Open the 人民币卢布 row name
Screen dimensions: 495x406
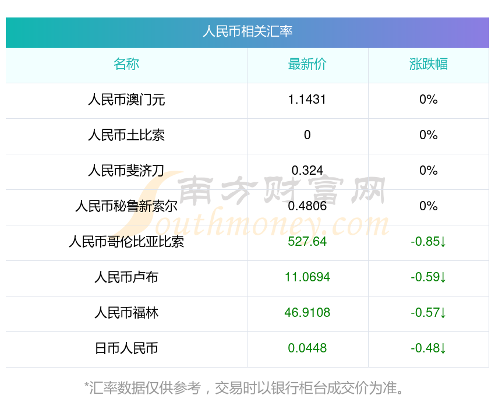[126, 277]
